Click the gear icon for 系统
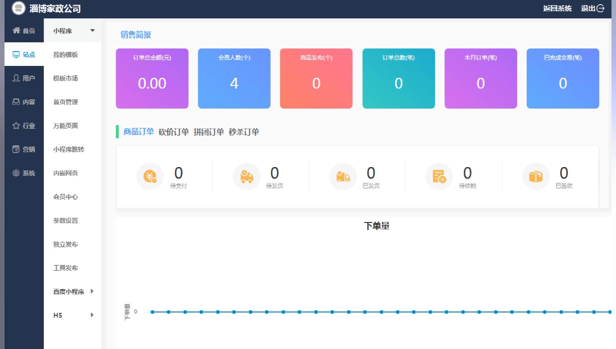616x349 pixels. 16,173
